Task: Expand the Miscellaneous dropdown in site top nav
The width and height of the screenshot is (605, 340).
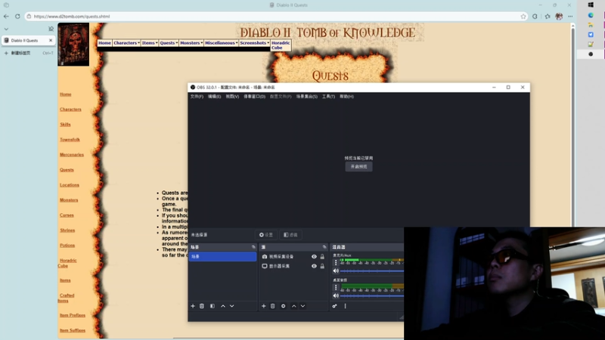Action: click(221, 43)
